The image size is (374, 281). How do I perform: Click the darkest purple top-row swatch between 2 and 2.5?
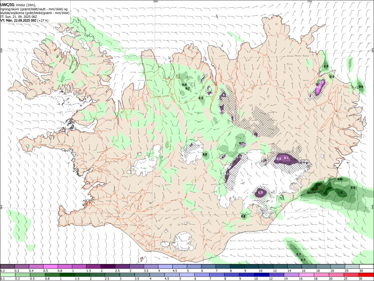click(x=108, y=266)
